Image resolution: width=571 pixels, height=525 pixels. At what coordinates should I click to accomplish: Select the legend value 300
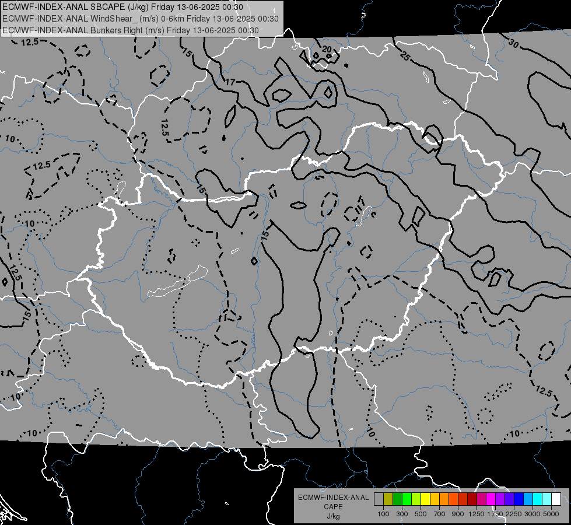(x=402, y=514)
